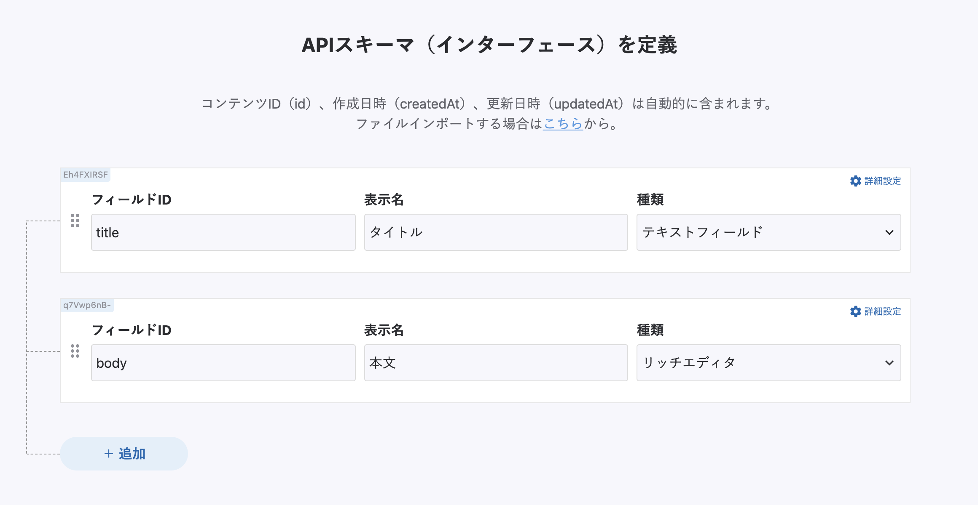Follow the こちら file import link

pyautogui.click(x=563, y=124)
